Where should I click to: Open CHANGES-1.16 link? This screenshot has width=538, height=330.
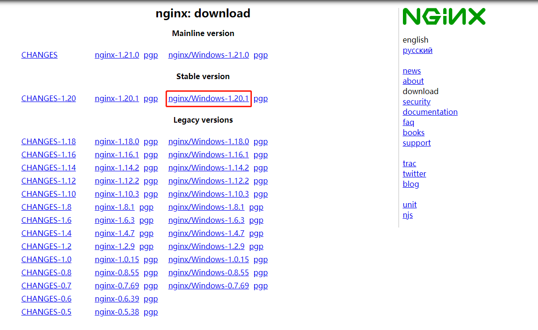click(x=48, y=155)
